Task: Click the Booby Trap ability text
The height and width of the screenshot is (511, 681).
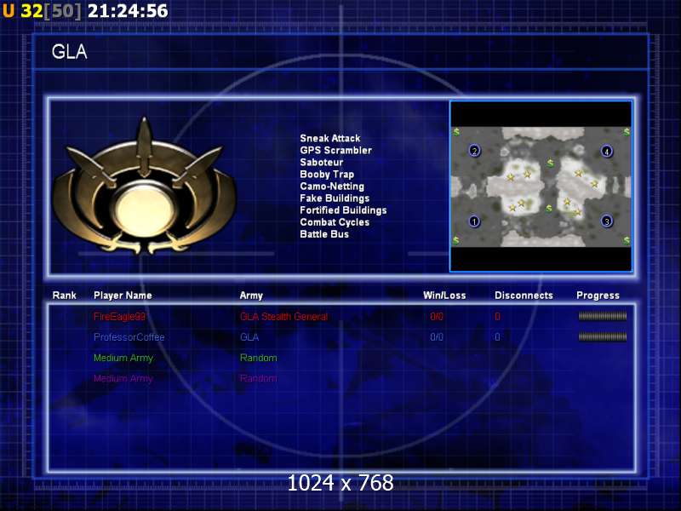Action: point(327,175)
